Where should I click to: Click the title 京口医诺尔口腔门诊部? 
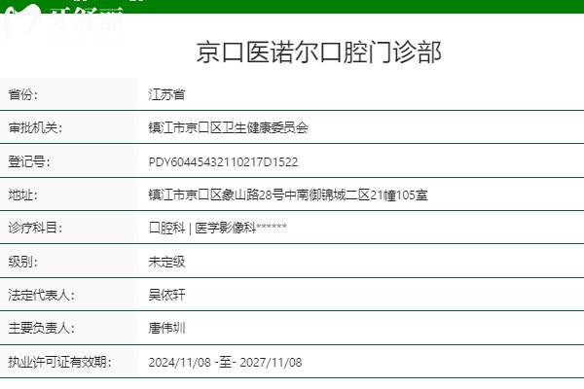pyautogui.click(x=319, y=53)
